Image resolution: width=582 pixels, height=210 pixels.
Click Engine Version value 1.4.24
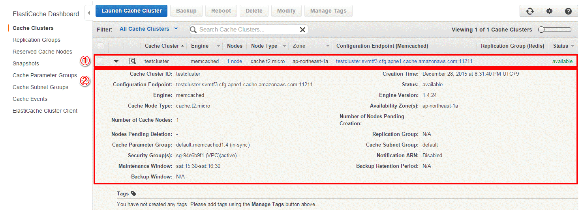click(430, 95)
